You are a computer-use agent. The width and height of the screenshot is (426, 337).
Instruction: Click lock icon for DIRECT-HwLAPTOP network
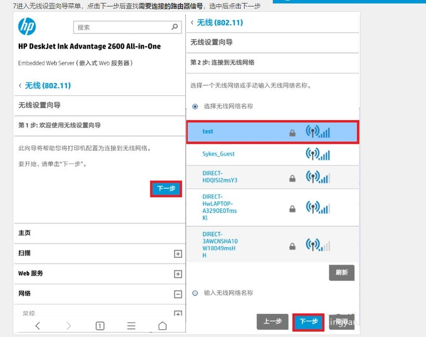pyautogui.click(x=293, y=209)
